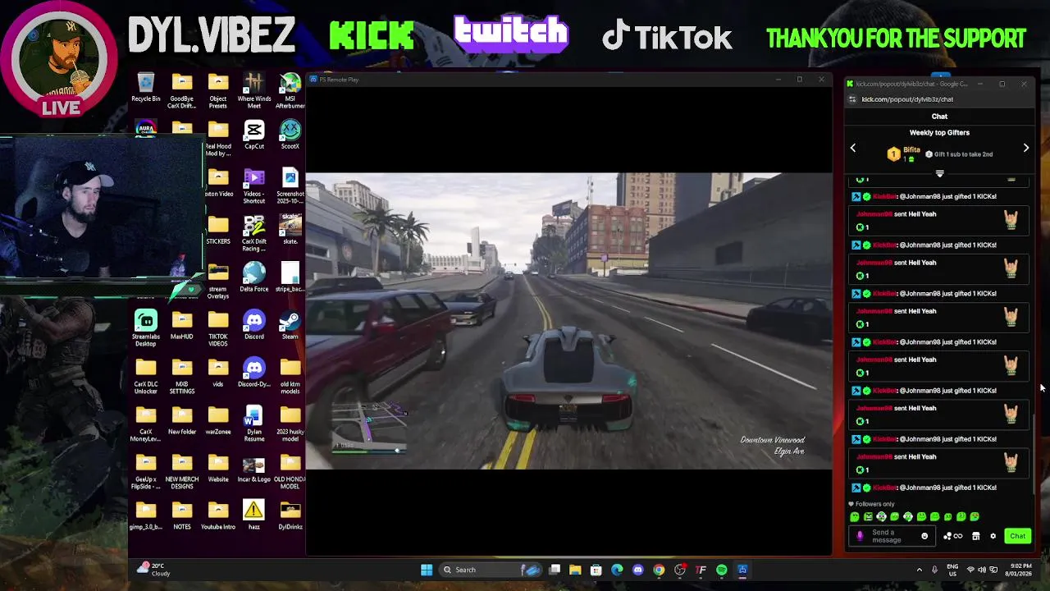
Task: Open the volume control in system tray
Action: [x=982, y=570]
